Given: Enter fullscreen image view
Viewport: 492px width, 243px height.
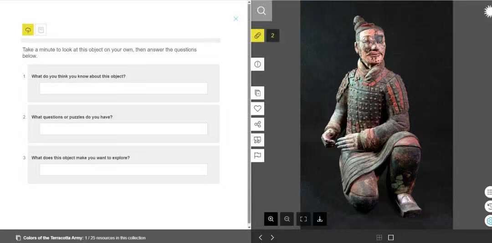Looking at the screenshot, I should point(303,219).
